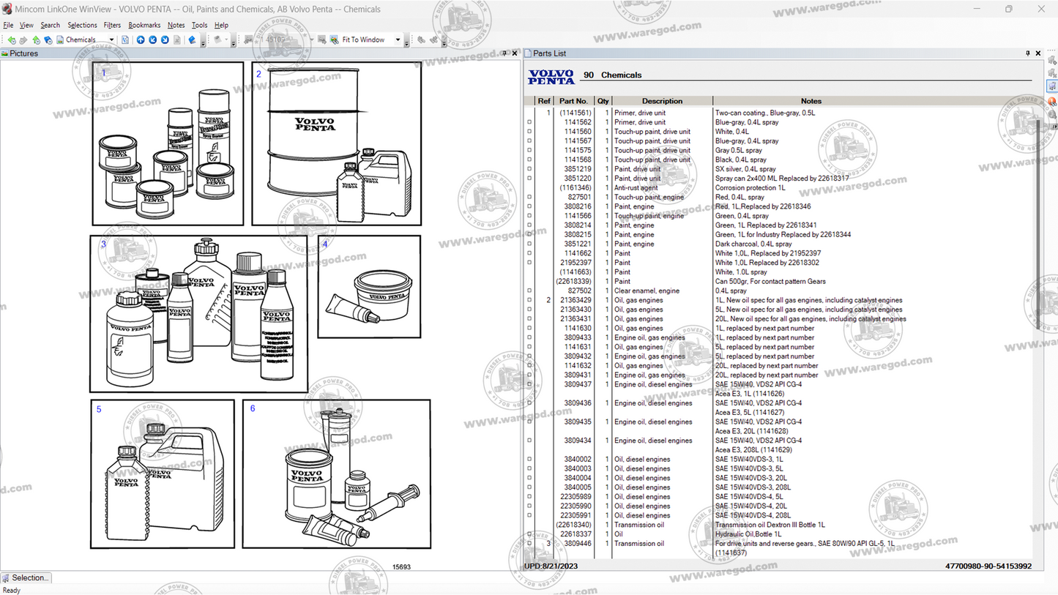Tick the checkbox for part 3851219
Screen dimensions: 1058x595
tap(529, 169)
